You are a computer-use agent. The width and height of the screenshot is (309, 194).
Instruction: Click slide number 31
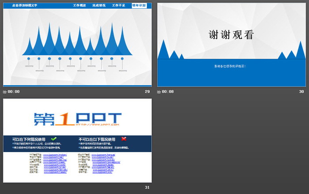pyautogui.click(x=147, y=187)
